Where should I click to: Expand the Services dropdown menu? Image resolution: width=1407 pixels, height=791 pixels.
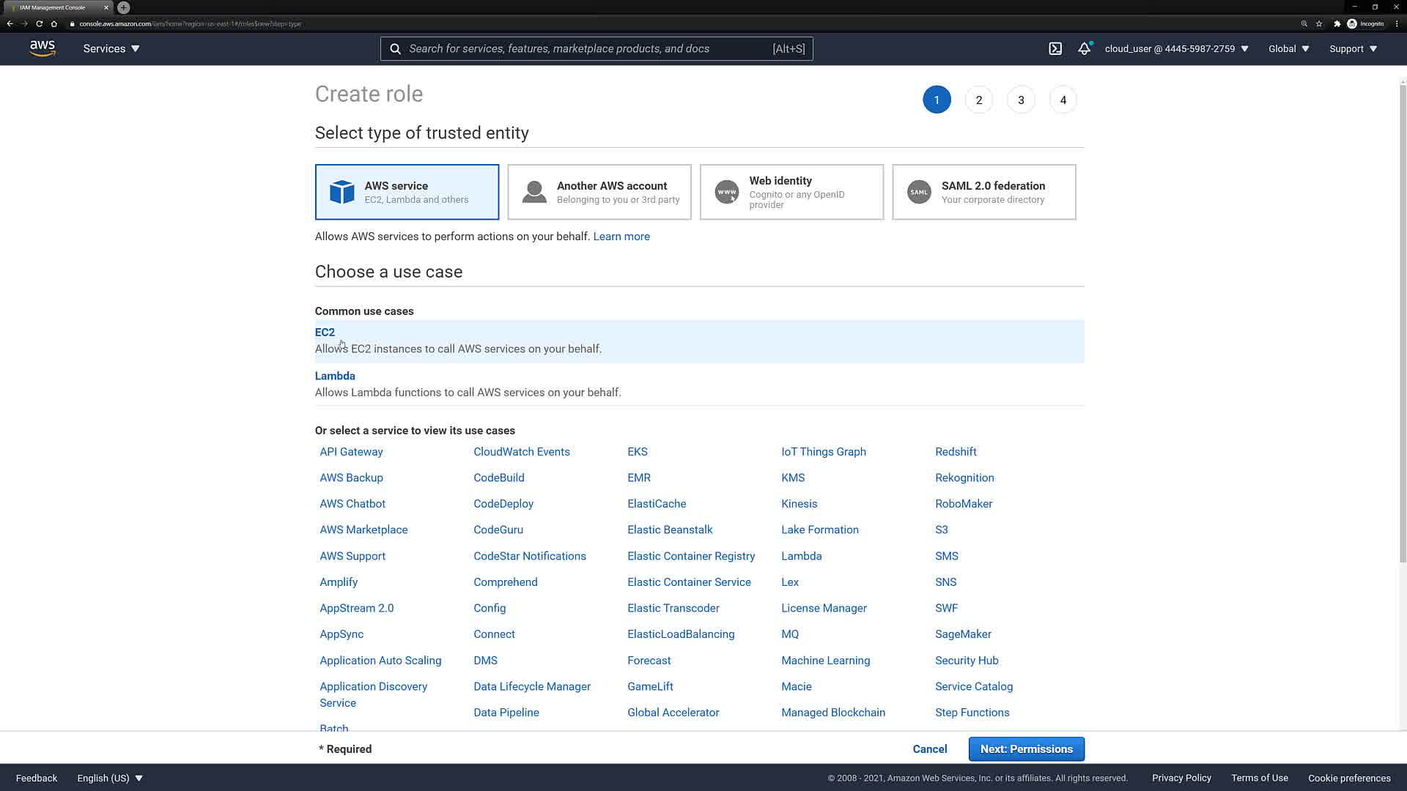click(x=111, y=49)
